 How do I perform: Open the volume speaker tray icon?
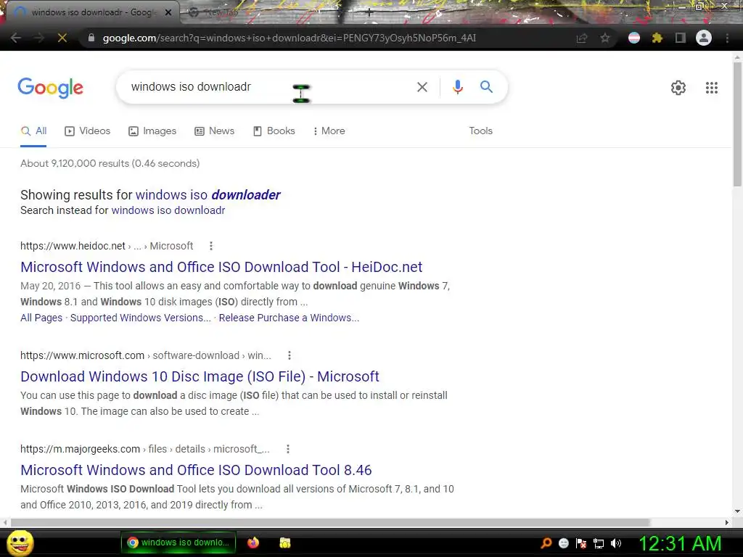(616, 543)
